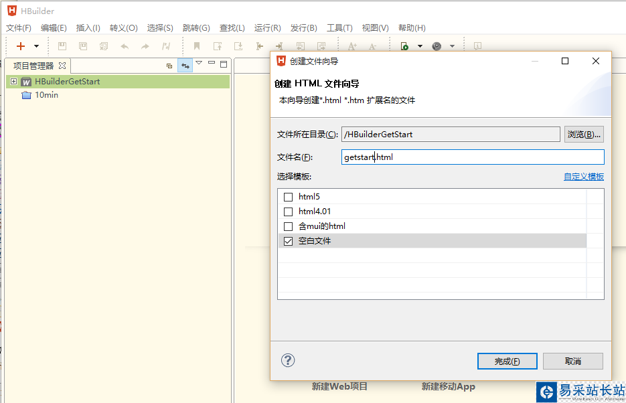This screenshot has height=403, width=626.
Task: Click the Save All toolbar icon
Action: tap(104, 46)
